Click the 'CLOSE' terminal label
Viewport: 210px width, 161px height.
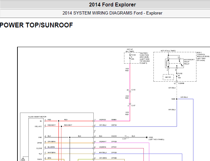tap(39, 148)
